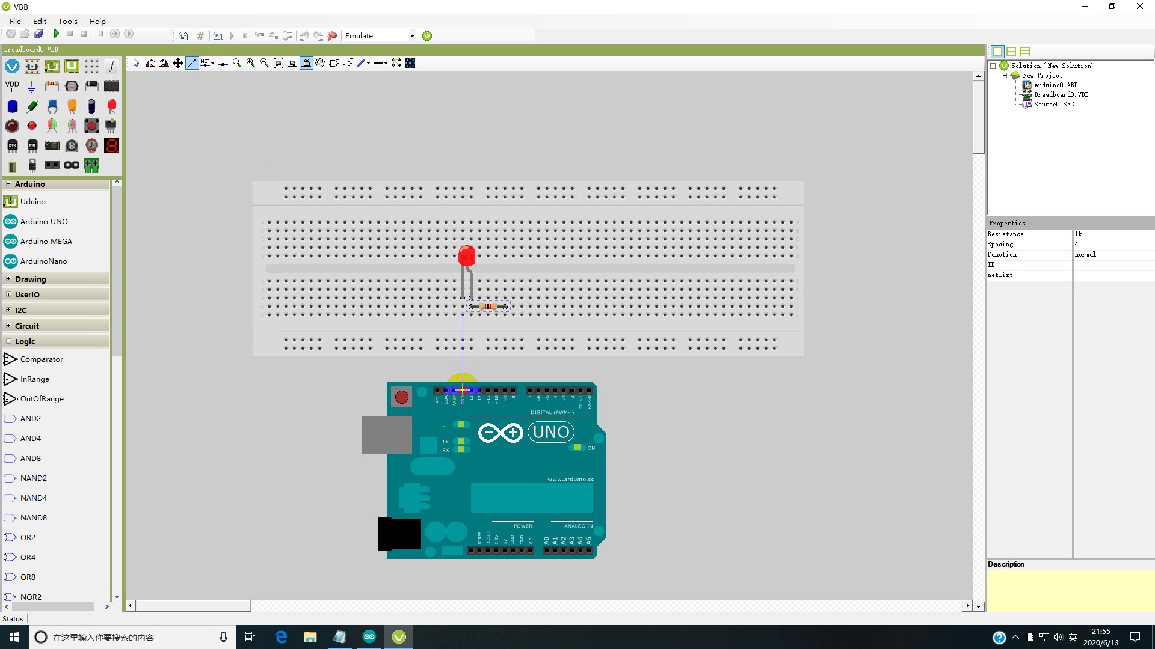
Task: Click the Resistance value field 1k
Action: [x=1113, y=234]
